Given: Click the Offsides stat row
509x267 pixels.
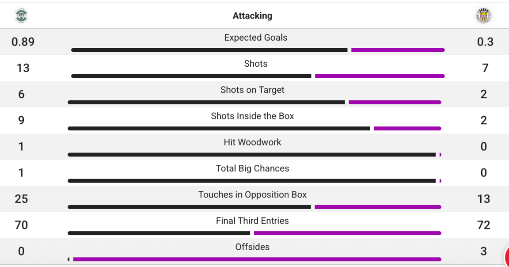Looking at the screenshot, I should [252, 247].
